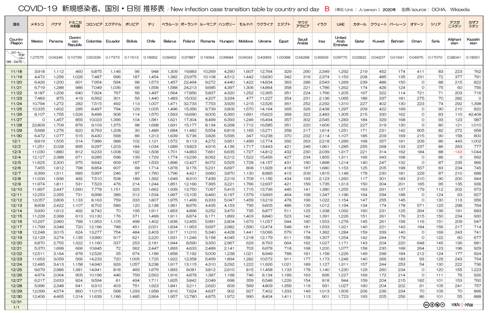Select the Iraq column header
488x313 pixels.
(322, 41)
